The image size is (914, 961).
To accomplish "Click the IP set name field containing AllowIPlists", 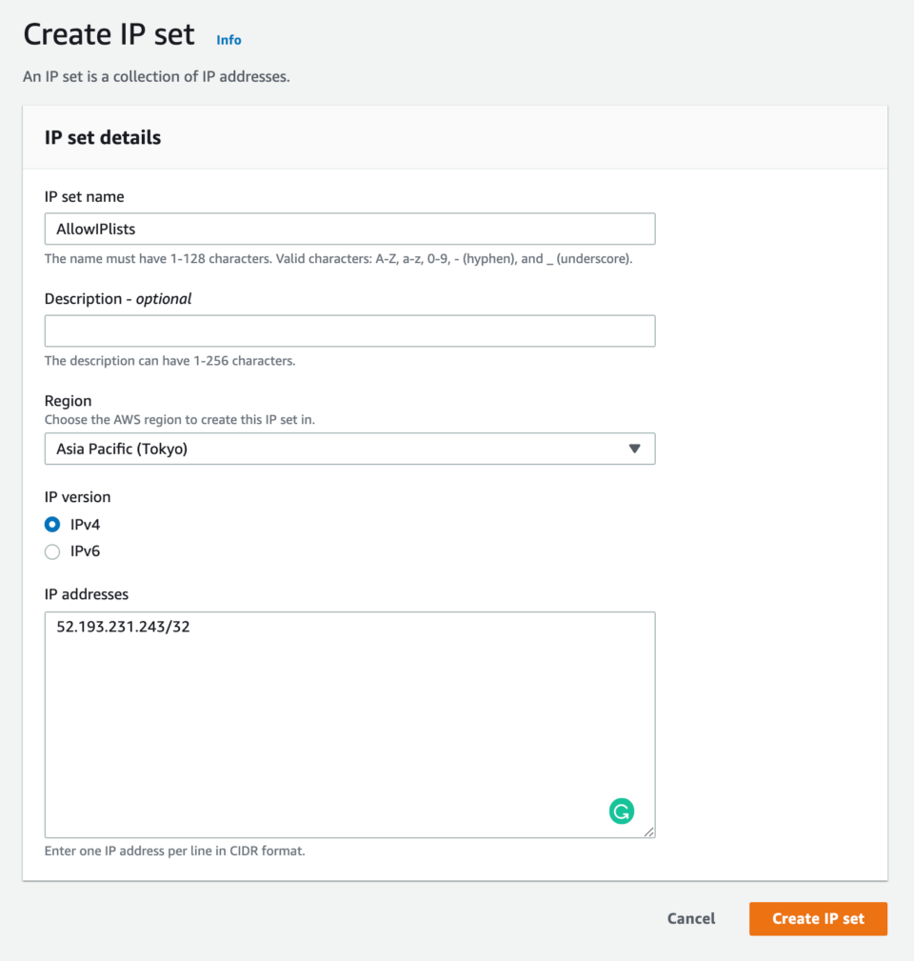I will point(349,229).
